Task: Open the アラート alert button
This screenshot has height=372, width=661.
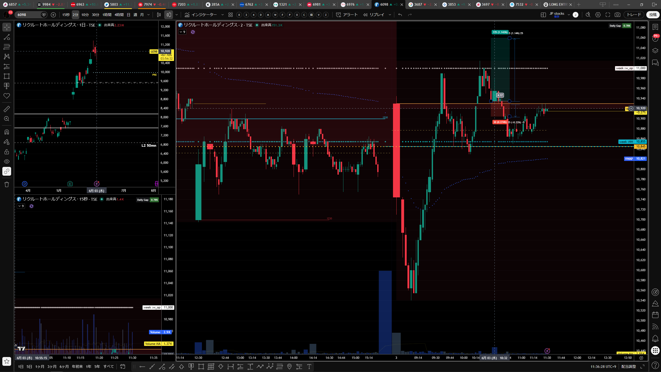Action: tap(347, 15)
